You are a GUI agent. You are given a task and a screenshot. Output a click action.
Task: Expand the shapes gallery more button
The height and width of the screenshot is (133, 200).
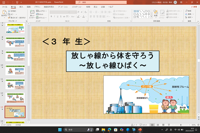(x=151, y=17)
